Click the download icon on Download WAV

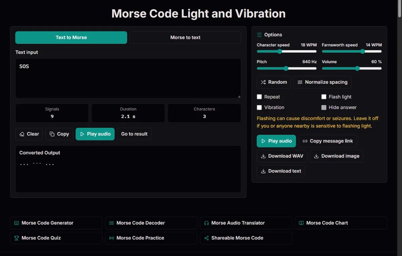pos(263,156)
